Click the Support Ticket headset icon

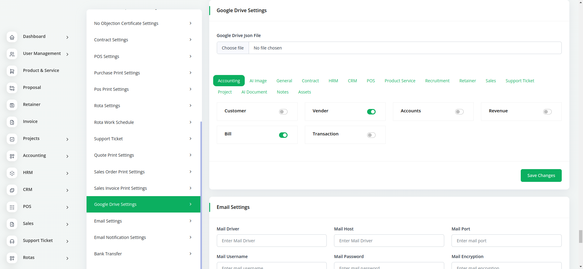tap(12, 241)
